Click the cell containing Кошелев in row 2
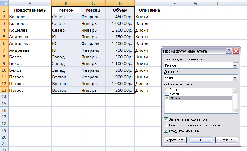The width and height of the screenshot is (247, 151). [30, 17]
